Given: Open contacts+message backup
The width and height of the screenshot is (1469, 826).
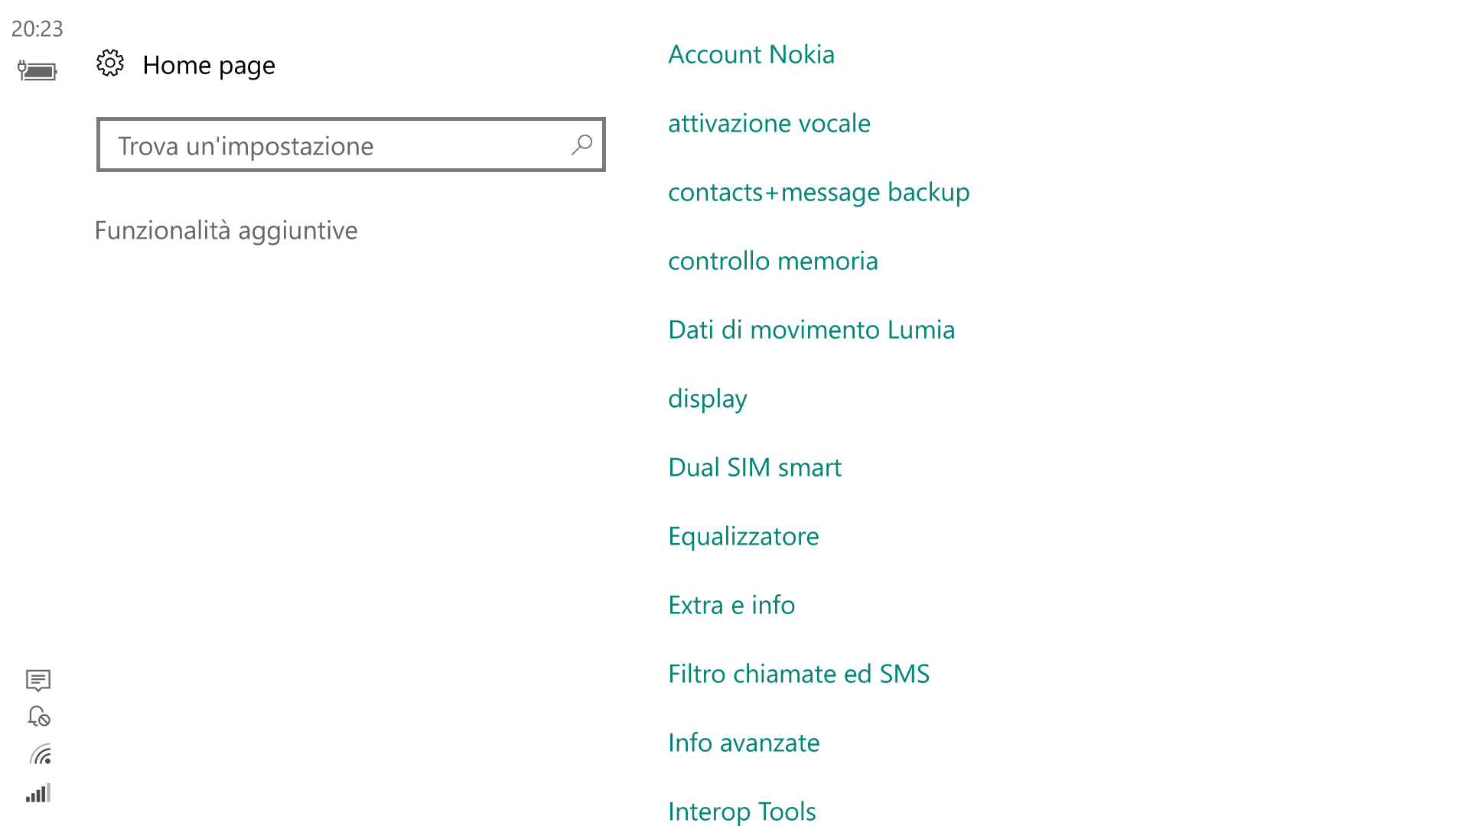Looking at the screenshot, I should pos(819,192).
